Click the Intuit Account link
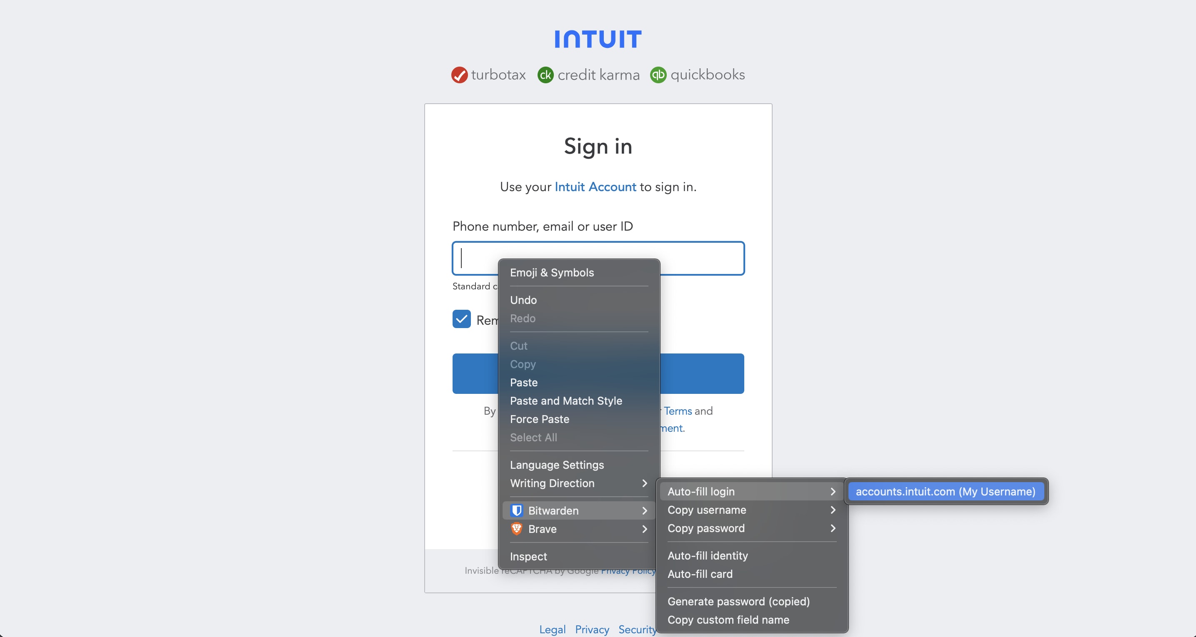This screenshot has height=637, width=1196. [x=595, y=187]
